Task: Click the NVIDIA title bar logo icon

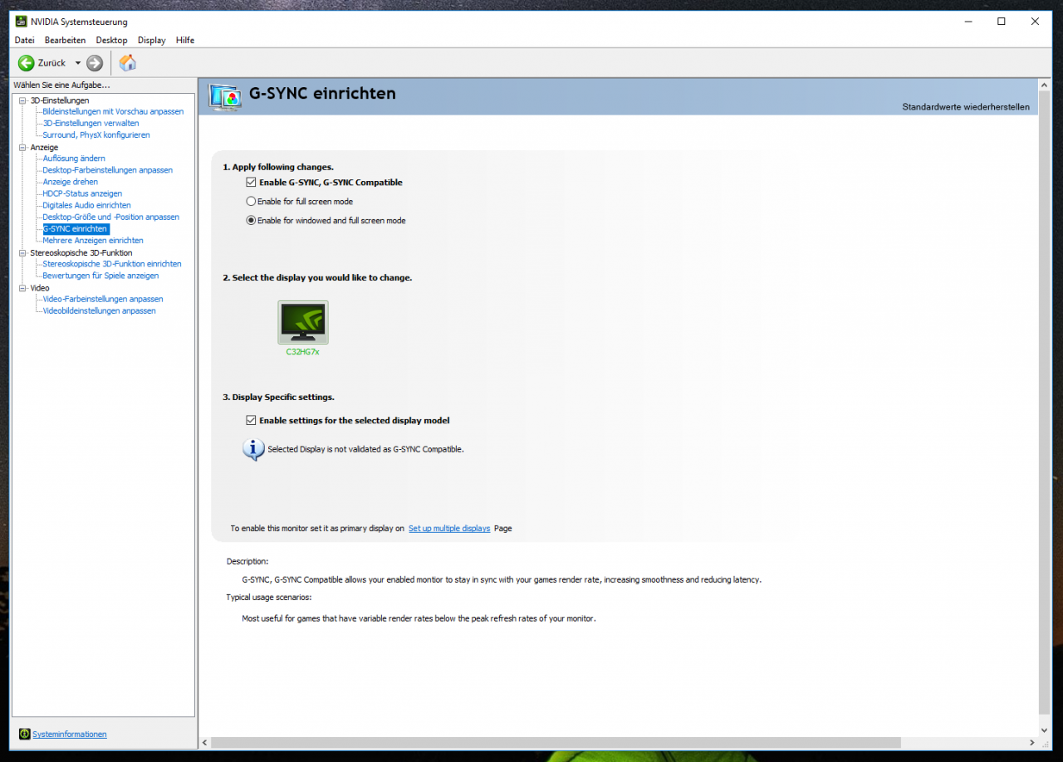Action: pos(21,22)
